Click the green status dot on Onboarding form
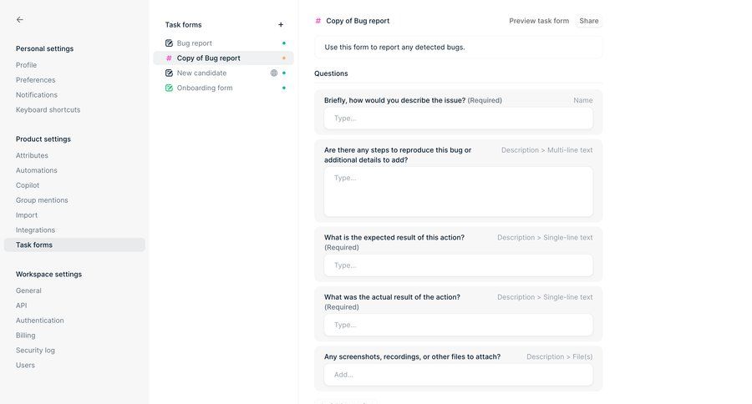Image resolution: width=752 pixels, height=404 pixels. coord(284,88)
